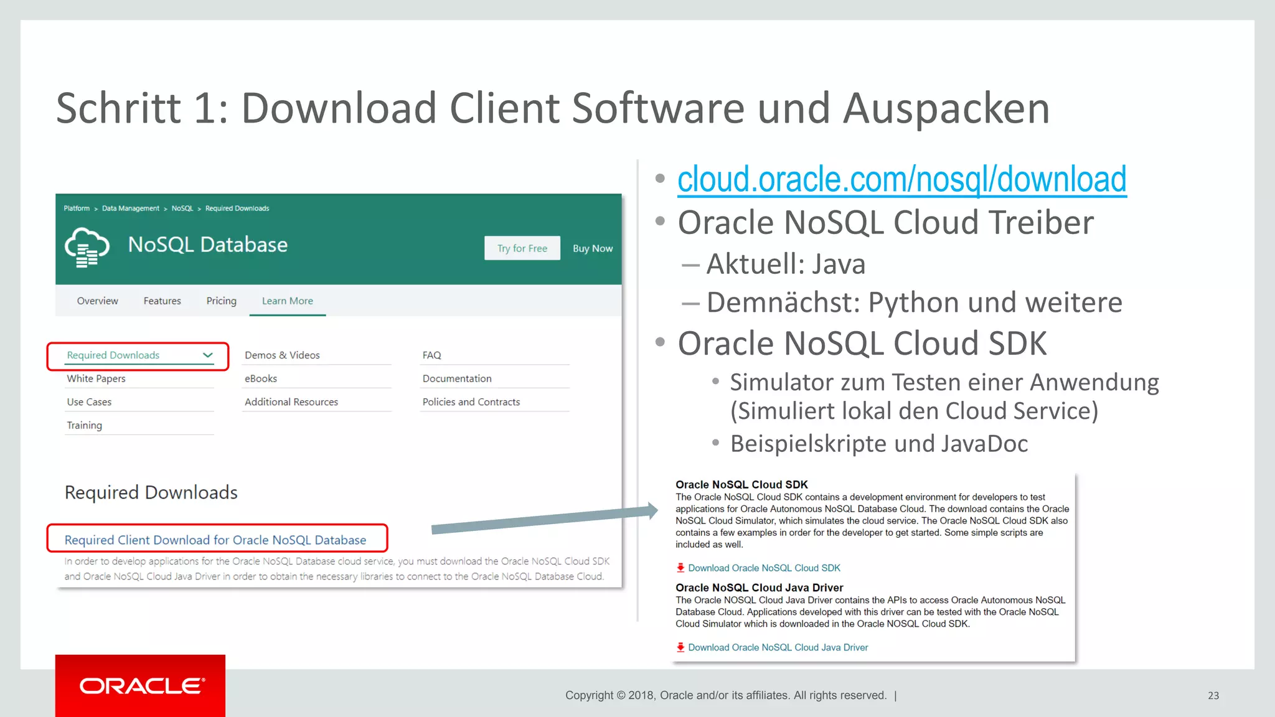1275x717 pixels.
Task: Click the slide number 23
Action: pos(1213,695)
